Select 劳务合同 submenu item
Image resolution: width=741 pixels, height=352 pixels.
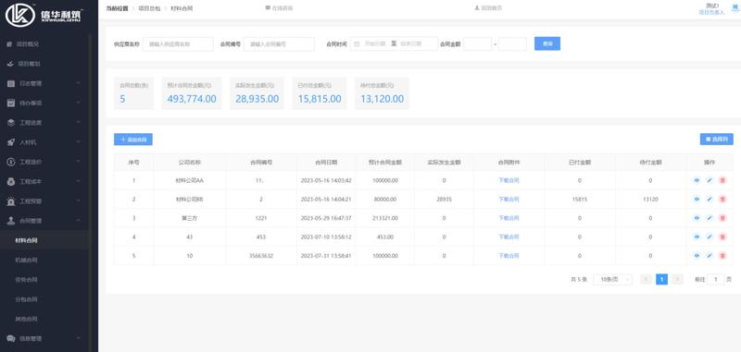pos(44,279)
